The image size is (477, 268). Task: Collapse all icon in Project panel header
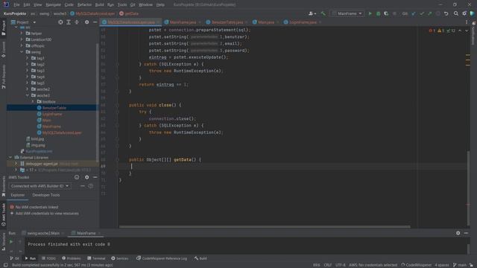(77, 22)
